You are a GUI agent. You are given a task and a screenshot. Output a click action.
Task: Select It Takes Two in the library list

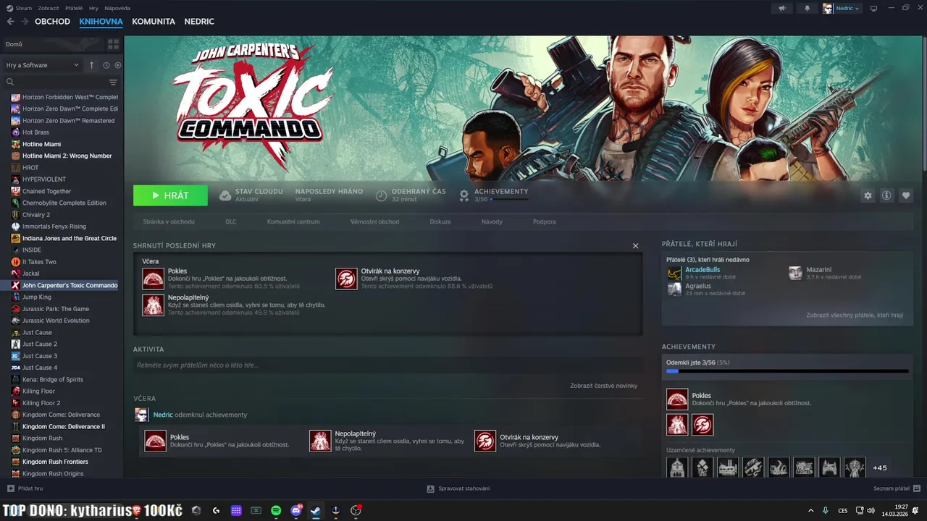point(39,262)
